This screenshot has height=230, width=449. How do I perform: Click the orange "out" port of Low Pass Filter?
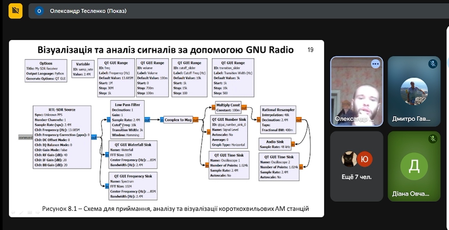(x=147, y=120)
